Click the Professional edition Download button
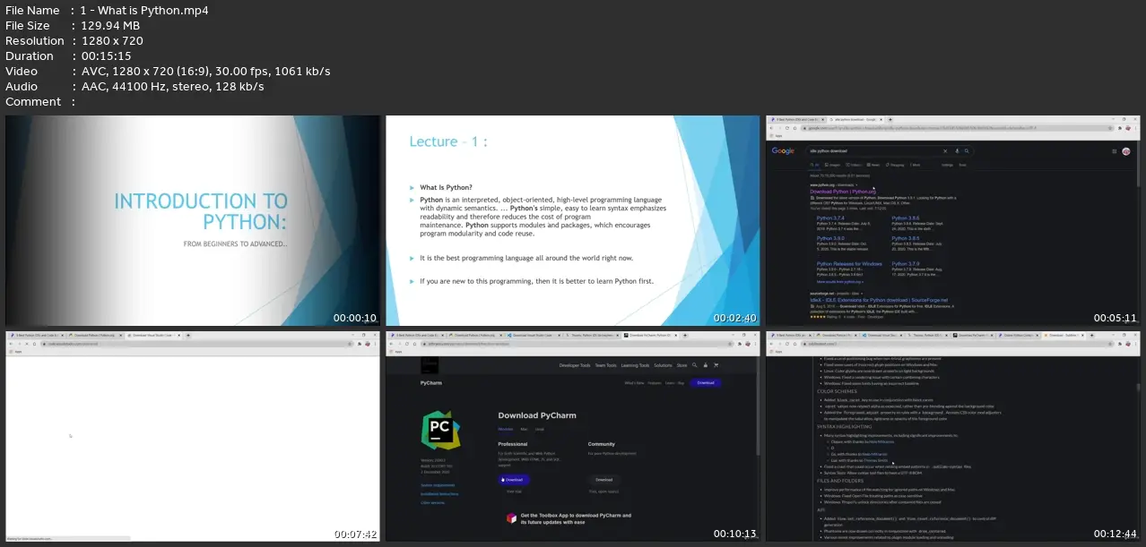Screen dimensions: 1146x547 (514, 480)
